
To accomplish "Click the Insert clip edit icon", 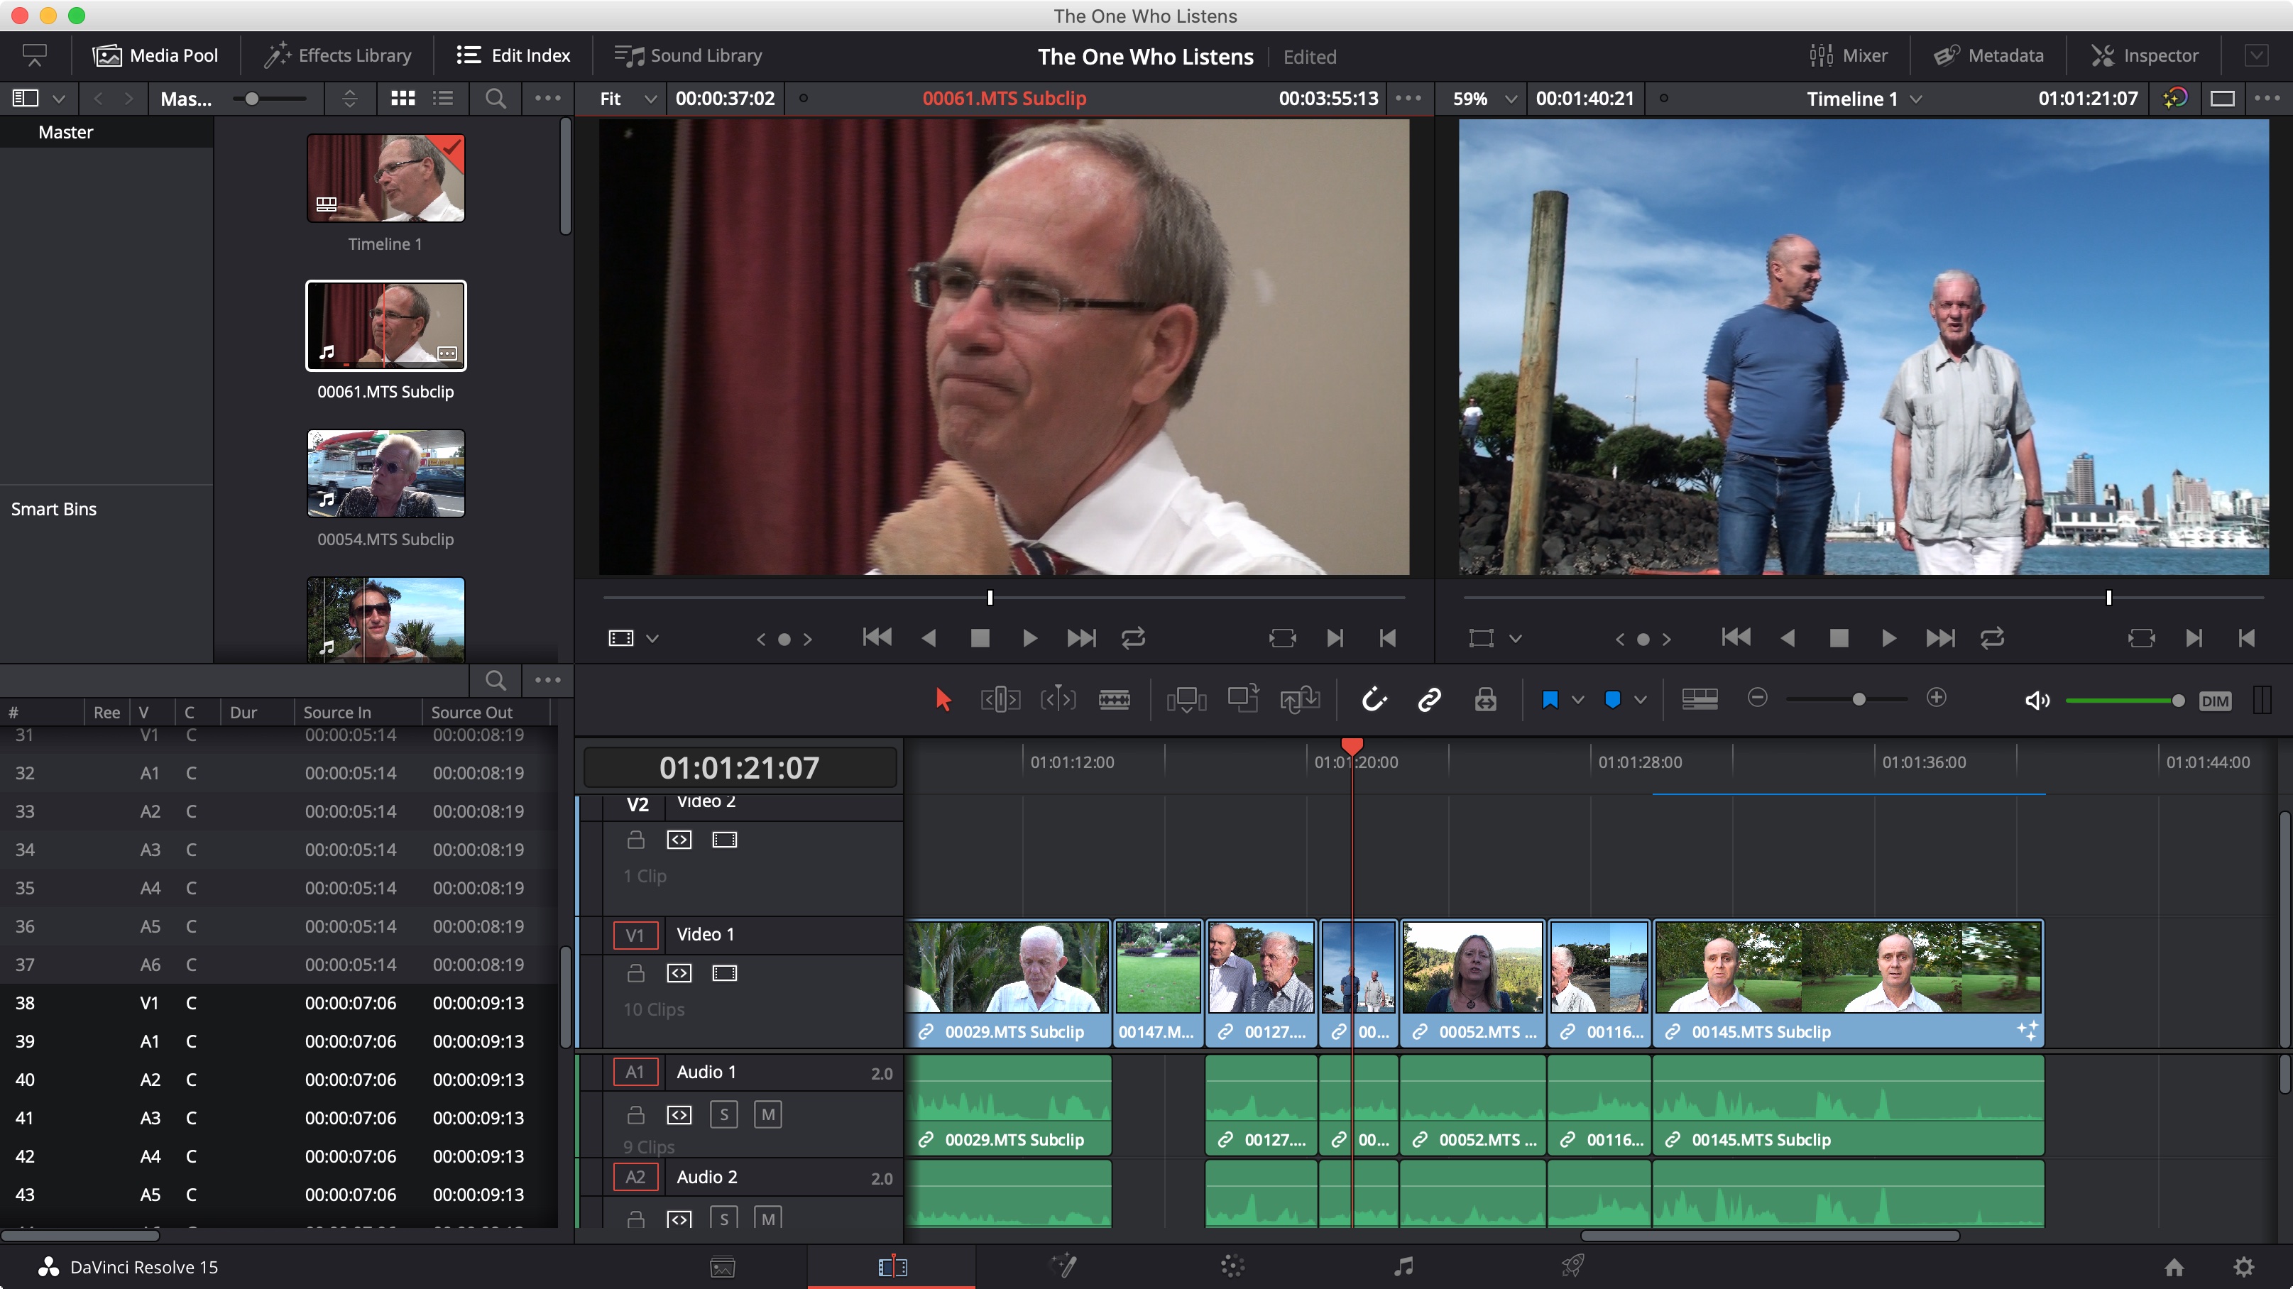I will pyautogui.click(x=1186, y=700).
